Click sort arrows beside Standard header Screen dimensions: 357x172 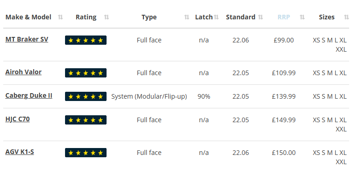click(x=261, y=17)
